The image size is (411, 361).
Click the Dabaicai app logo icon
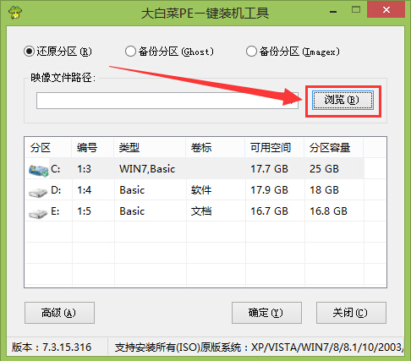15,12
